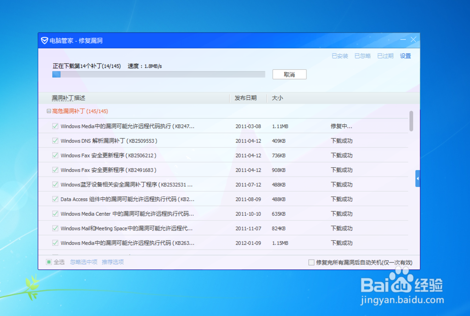This screenshot has width=470, height=316.
Task: Click the 速度：1.8MB/s text
Action: [x=145, y=66]
